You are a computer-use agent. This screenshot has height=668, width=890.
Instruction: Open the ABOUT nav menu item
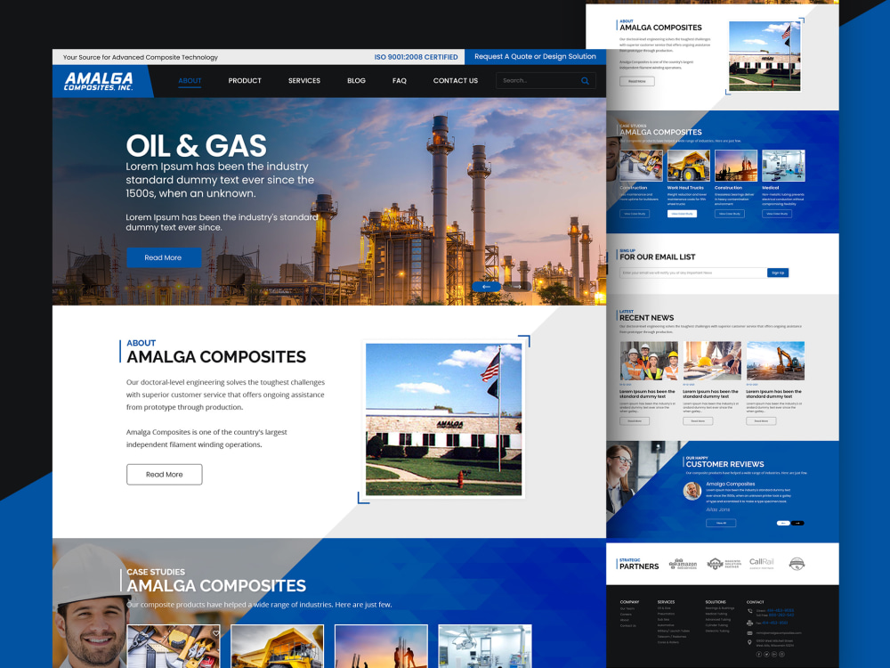(190, 81)
